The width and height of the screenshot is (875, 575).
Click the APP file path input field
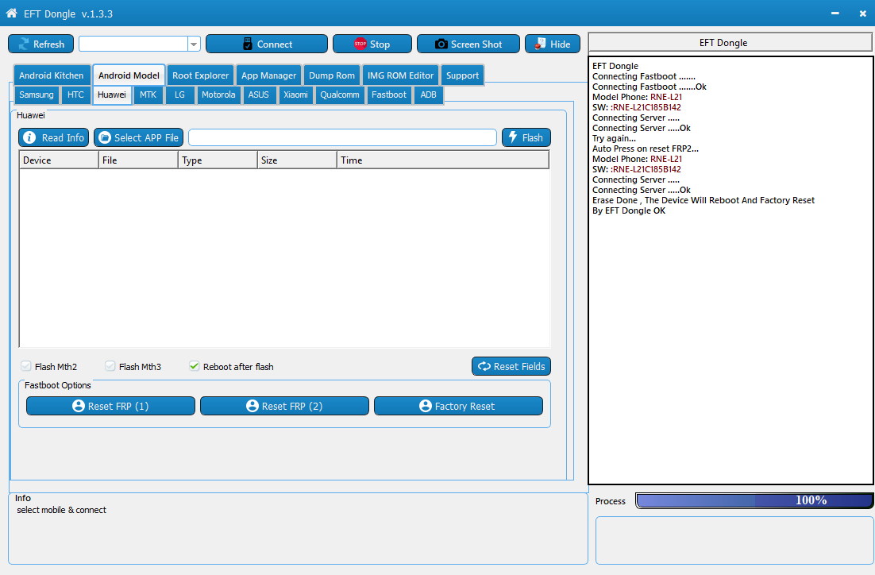click(x=343, y=137)
